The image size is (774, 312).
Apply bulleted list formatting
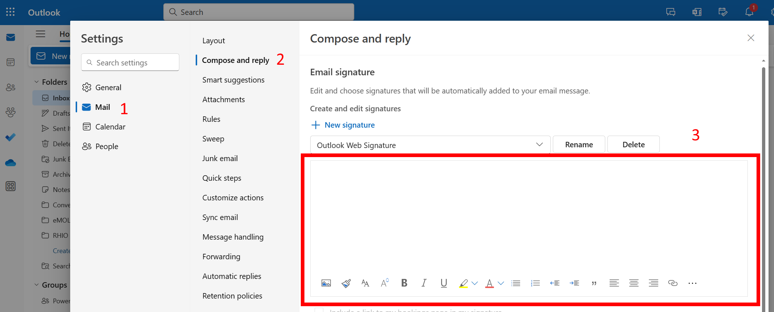tap(515, 283)
